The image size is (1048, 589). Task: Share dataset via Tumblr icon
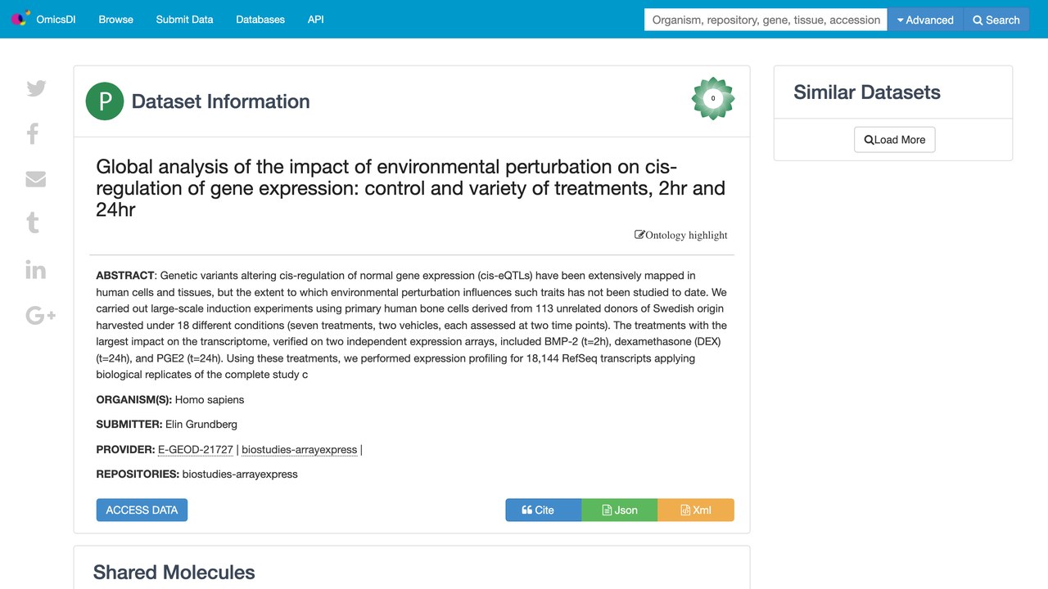click(x=33, y=223)
